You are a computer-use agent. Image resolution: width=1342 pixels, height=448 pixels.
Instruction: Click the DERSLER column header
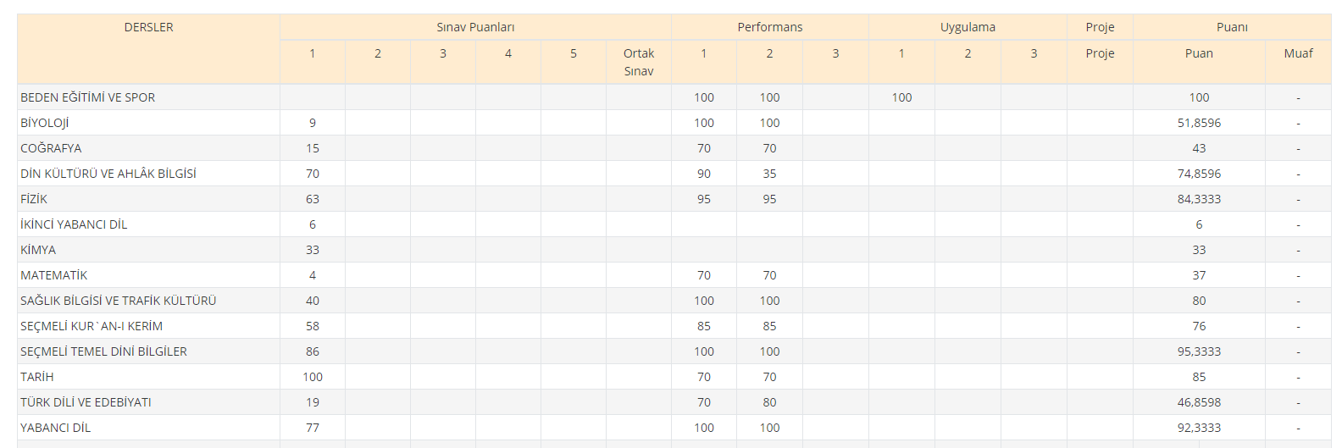(x=148, y=27)
